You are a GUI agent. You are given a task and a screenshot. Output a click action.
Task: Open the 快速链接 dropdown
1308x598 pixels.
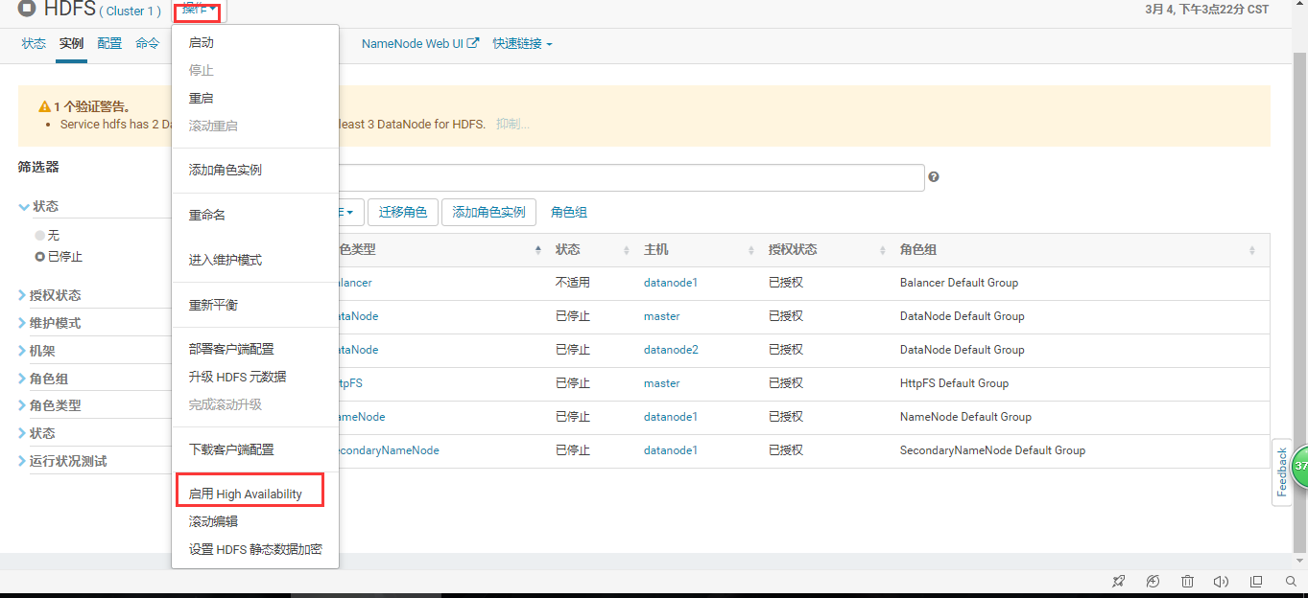[522, 43]
